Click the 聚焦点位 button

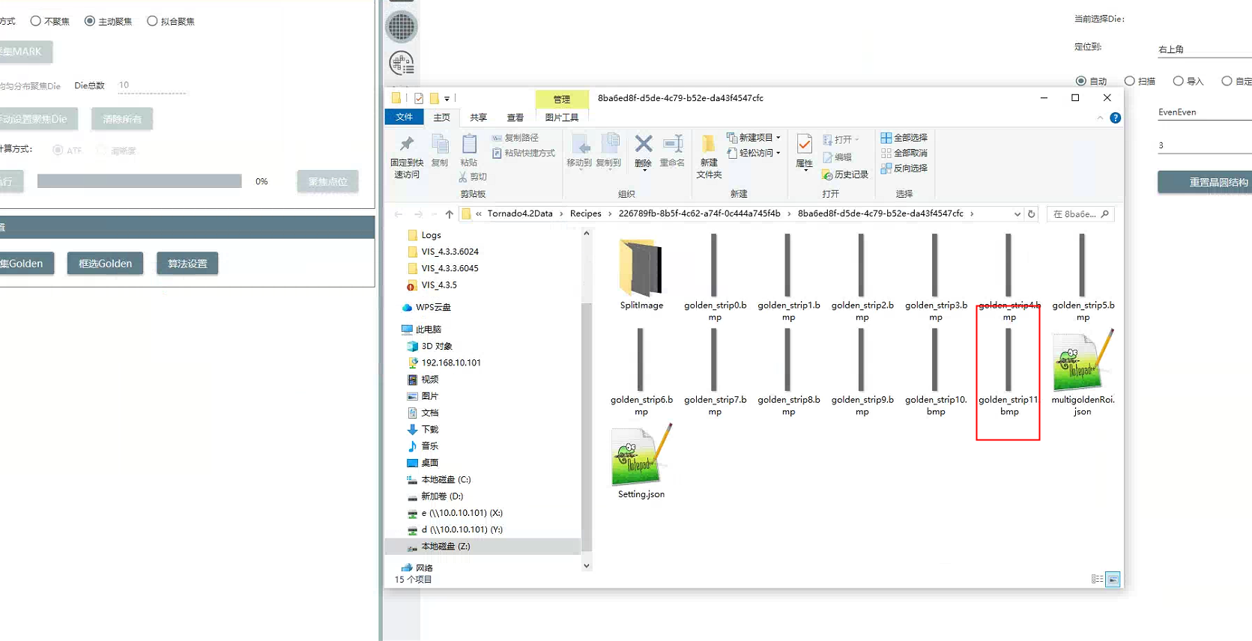point(327,182)
